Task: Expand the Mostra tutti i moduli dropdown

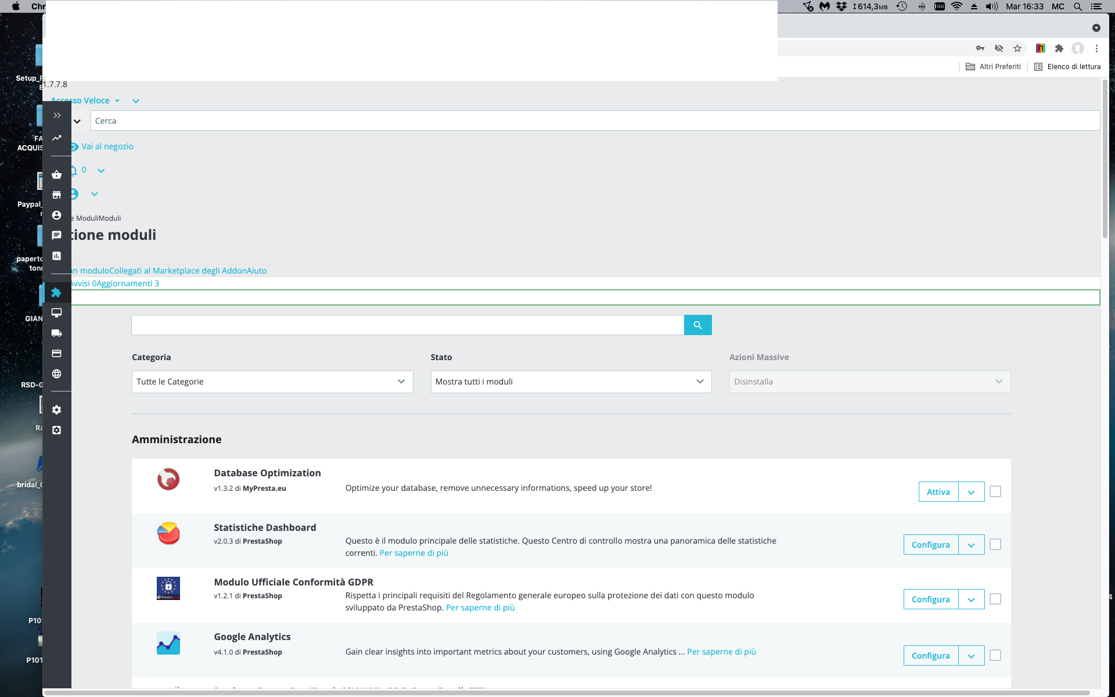Action: [570, 382]
